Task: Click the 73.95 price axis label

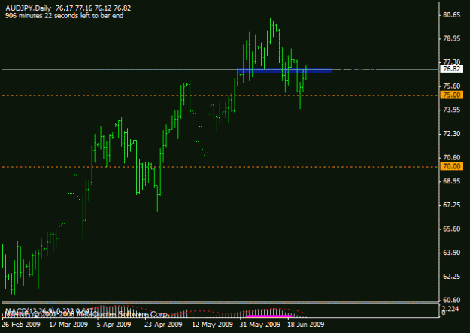Action: pos(451,110)
